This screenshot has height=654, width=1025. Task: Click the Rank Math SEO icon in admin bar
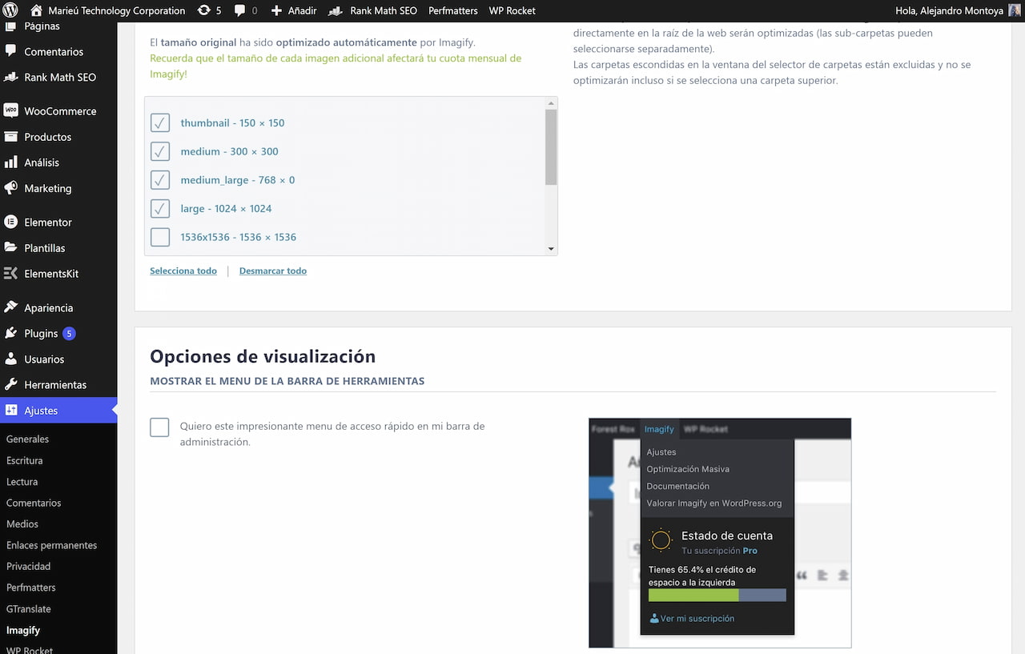[336, 10]
